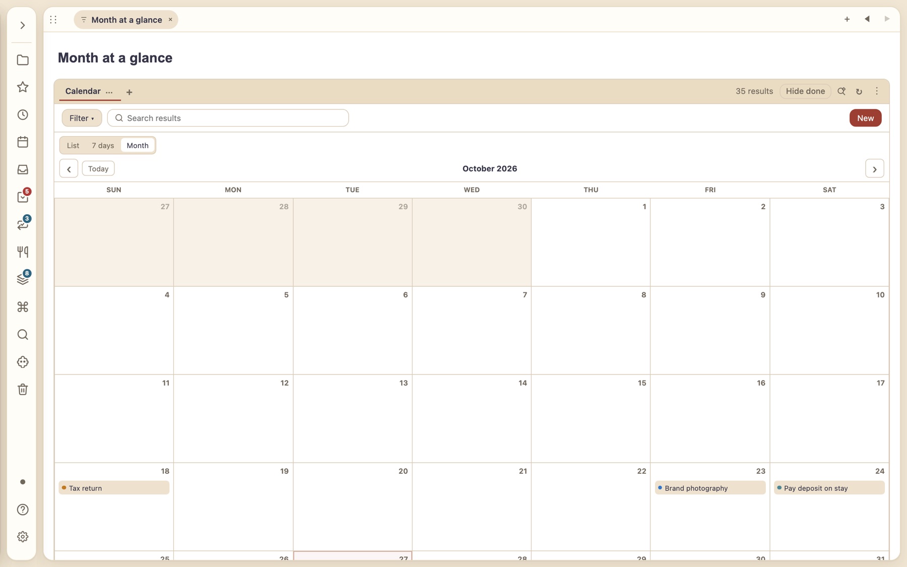Open the folder icon in sidebar
This screenshot has width=907, height=567.
tap(23, 60)
